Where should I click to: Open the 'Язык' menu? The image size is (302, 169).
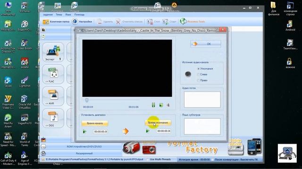point(68,15)
